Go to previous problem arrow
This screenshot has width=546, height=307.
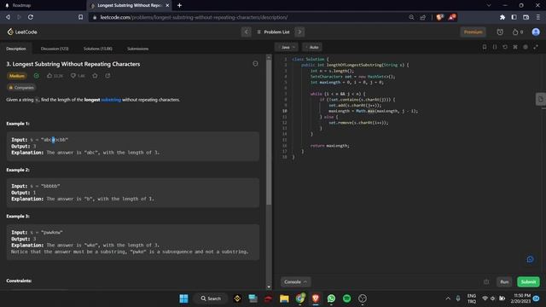[247, 32]
